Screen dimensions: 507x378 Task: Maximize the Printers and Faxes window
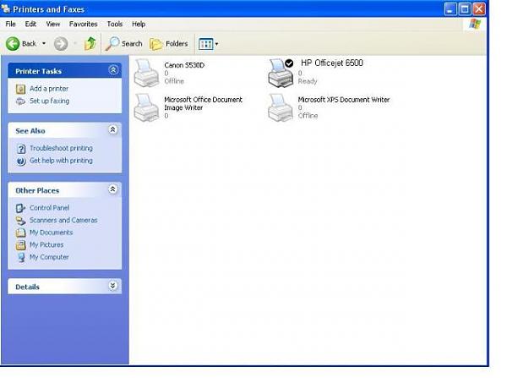point(465,9)
